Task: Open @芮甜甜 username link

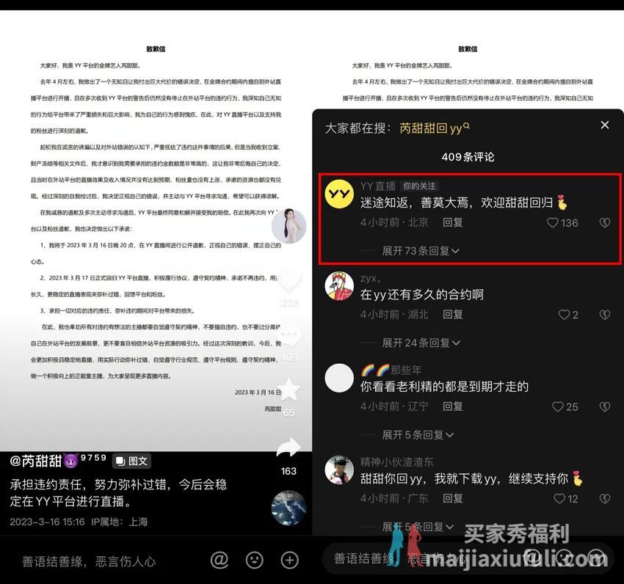Action: point(58,461)
